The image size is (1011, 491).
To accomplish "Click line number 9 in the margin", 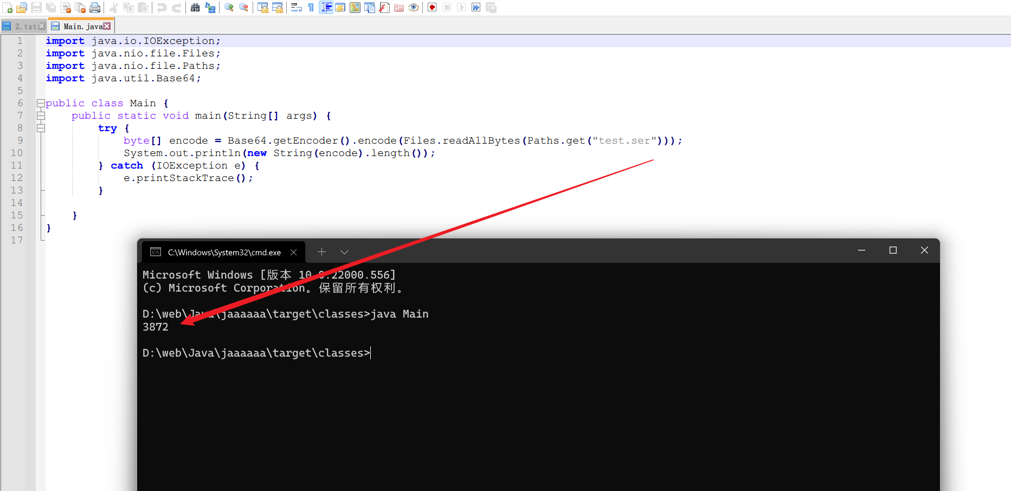I will [x=20, y=140].
